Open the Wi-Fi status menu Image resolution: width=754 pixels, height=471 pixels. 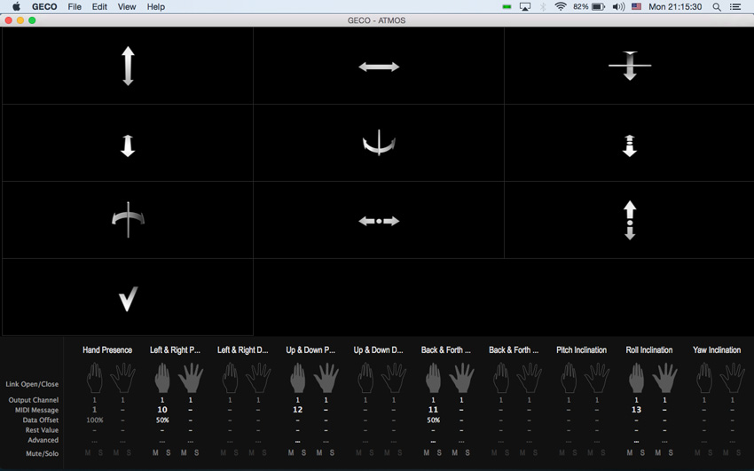tap(561, 7)
